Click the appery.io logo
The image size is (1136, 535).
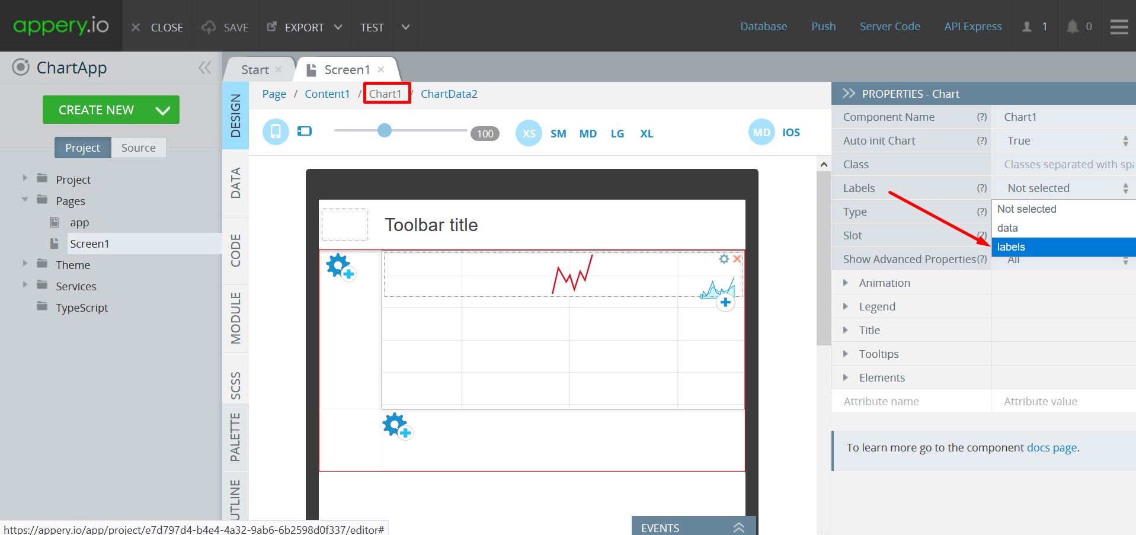[61, 25]
